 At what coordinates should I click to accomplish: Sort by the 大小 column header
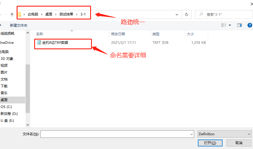pos(190,34)
